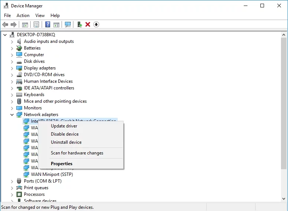This screenshot has width=288, height=211.
Task: Click the scan for hardware changes monitor icon
Action: click(68, 24)
